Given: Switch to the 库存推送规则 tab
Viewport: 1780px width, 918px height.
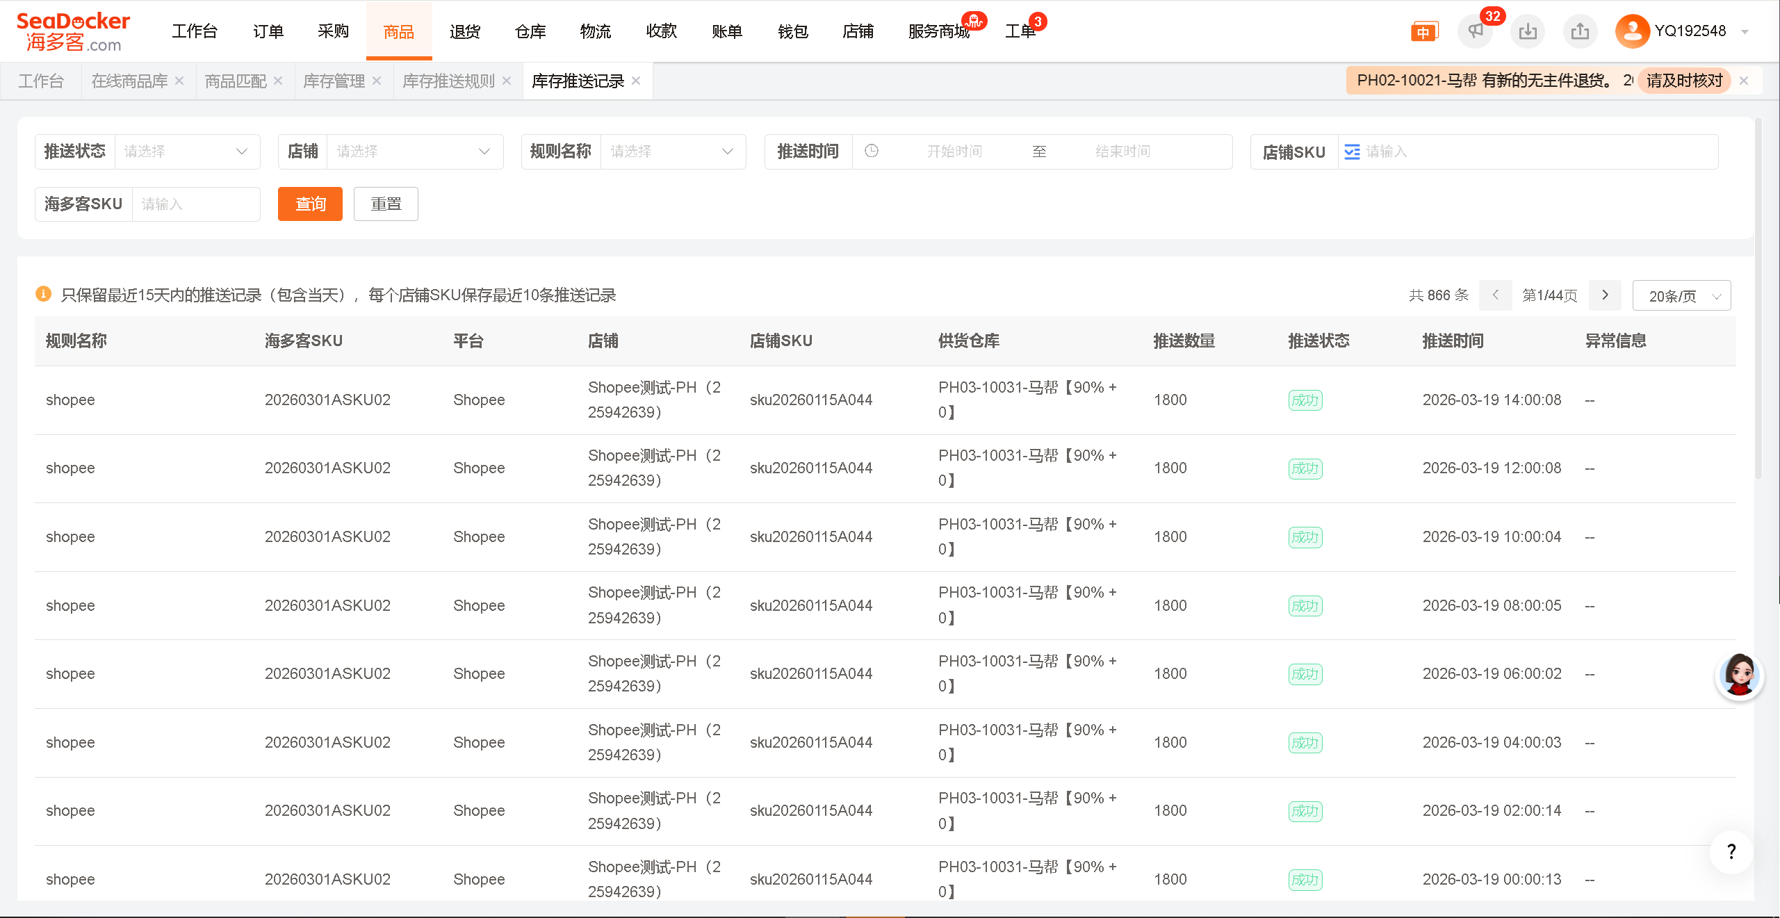Looking at the screenshot, I should tap(448, 81).
